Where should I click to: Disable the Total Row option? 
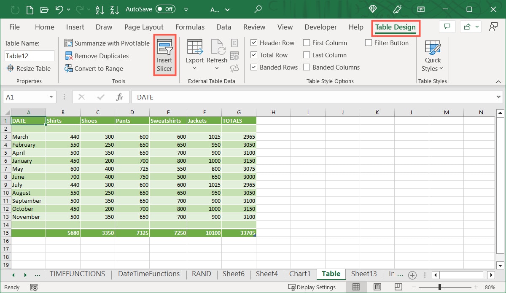(x=254, y=55)
